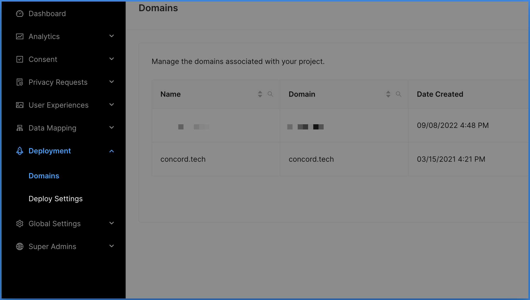Screen dimensions: 530x300
Task: Click the Dashboard icon in sidebar
Action: coord(19,13)
